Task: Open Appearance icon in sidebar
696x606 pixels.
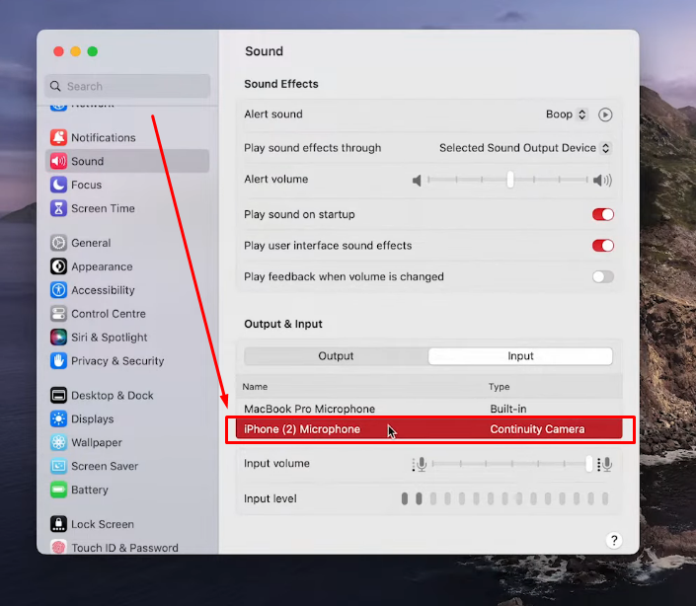Action: 58,266
